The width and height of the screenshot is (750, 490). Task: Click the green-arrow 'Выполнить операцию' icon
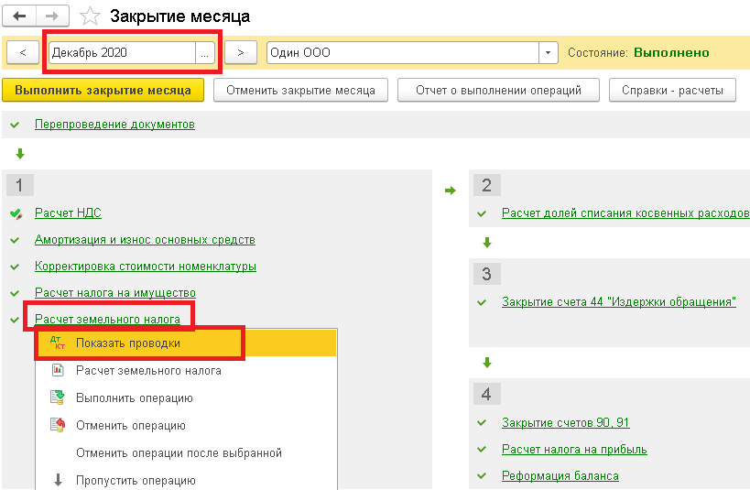58,397
